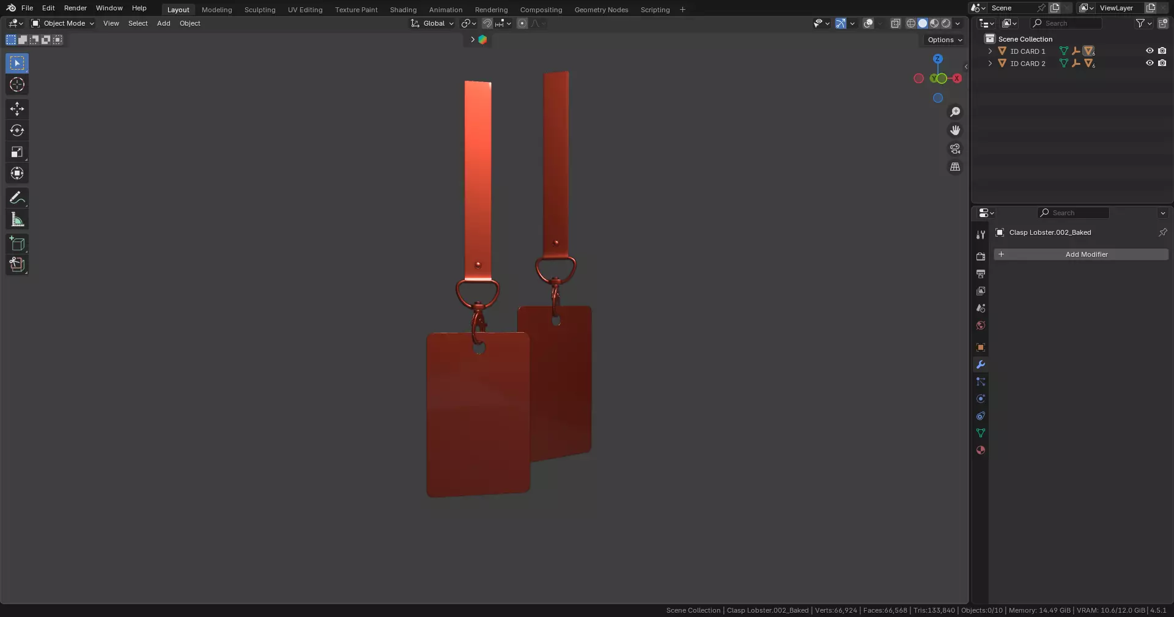Open the Physics properties tab
Viewport: 1174px width, 617px height.
click(981, 399)
